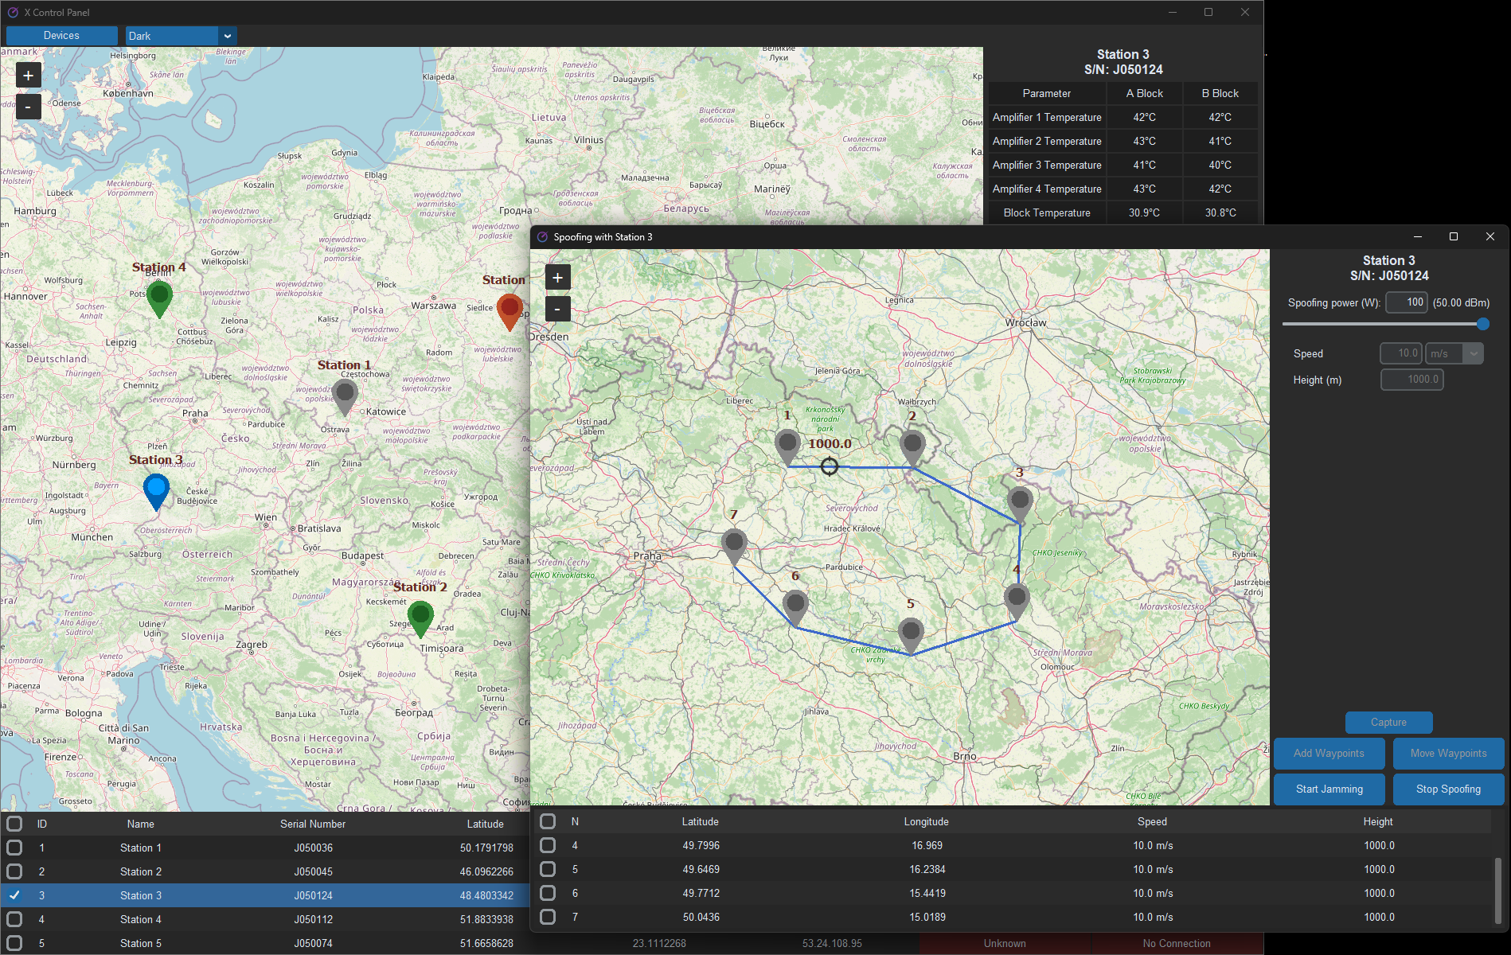Click the Speed value field
The width and height of the screenshot is (1511, 955).
click(x=1401, y=353)
